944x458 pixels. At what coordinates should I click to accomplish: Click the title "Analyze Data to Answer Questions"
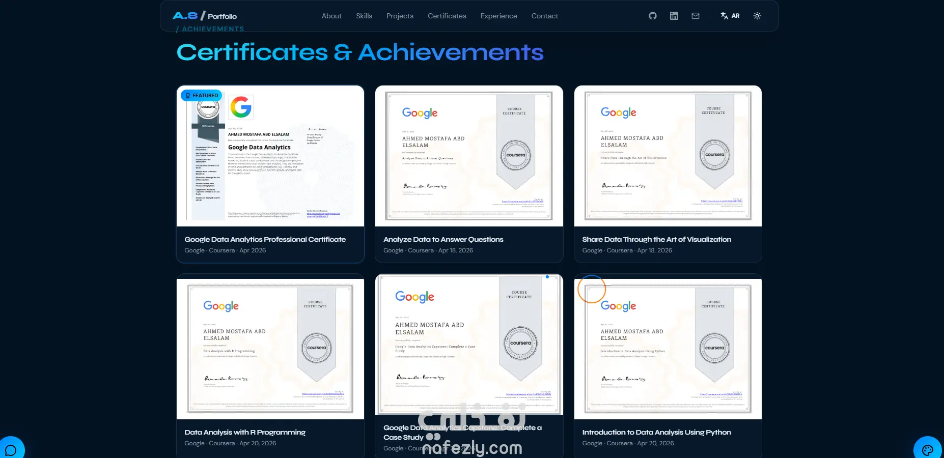pyautogui.click(x=443, y=239)
